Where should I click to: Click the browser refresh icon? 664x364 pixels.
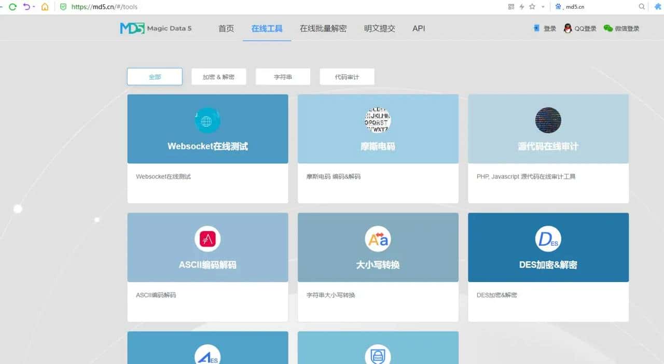(11, 7)
